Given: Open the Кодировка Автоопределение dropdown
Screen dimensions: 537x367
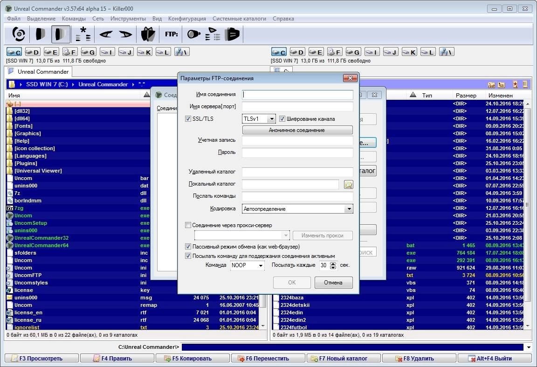Looking at the screenshot, I should coord(349,209).
